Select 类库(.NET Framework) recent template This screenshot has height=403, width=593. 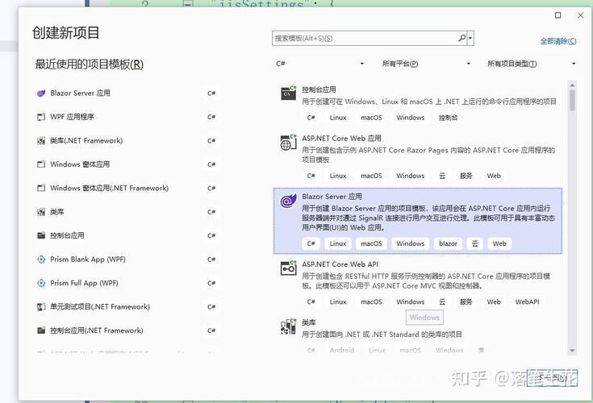point(86,141)
